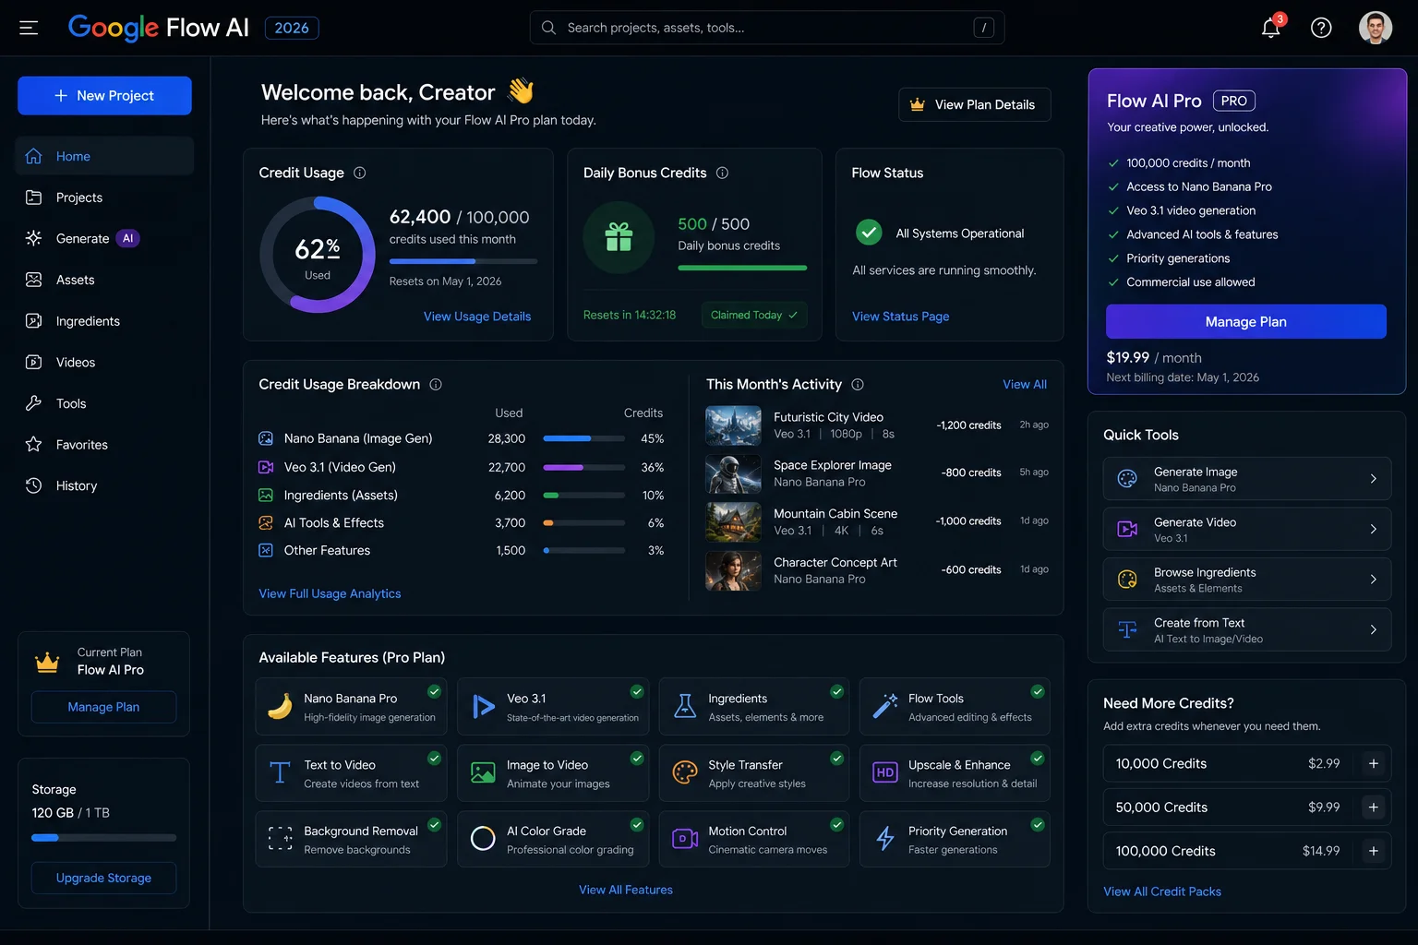Image resolution: width=1418 pixels, height=945 pixels.
Task: Expand Generate Image quick tool chevron
Action: (1374, 479)
